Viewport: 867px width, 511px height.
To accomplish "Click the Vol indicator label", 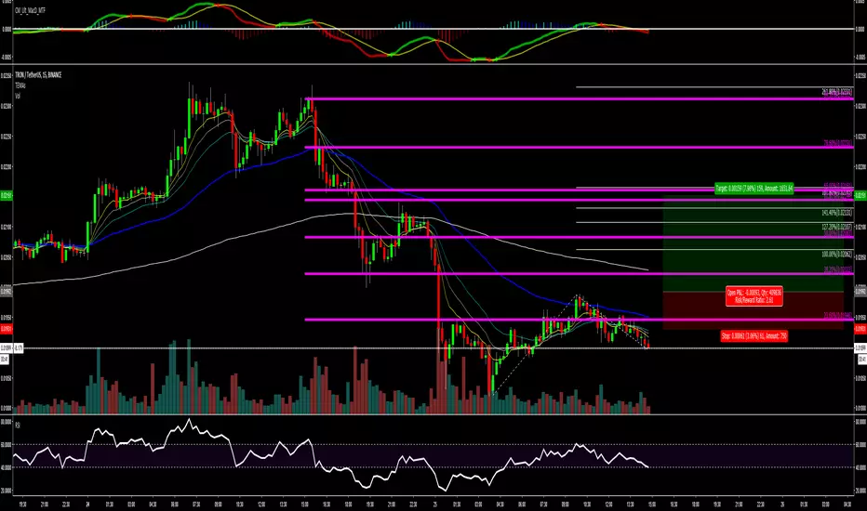I will tap(18, 96).
